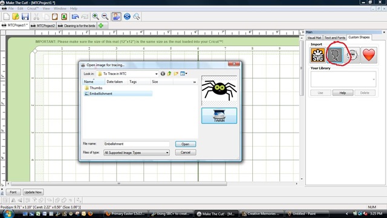Open the Windows Start button
This screenshot has height=218, width=387.
tap(8, 214)
